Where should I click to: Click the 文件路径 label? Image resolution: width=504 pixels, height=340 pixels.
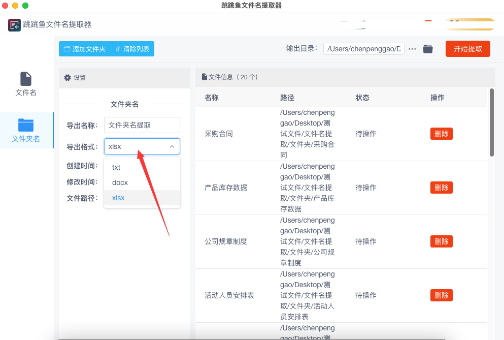tap(82, 198)
